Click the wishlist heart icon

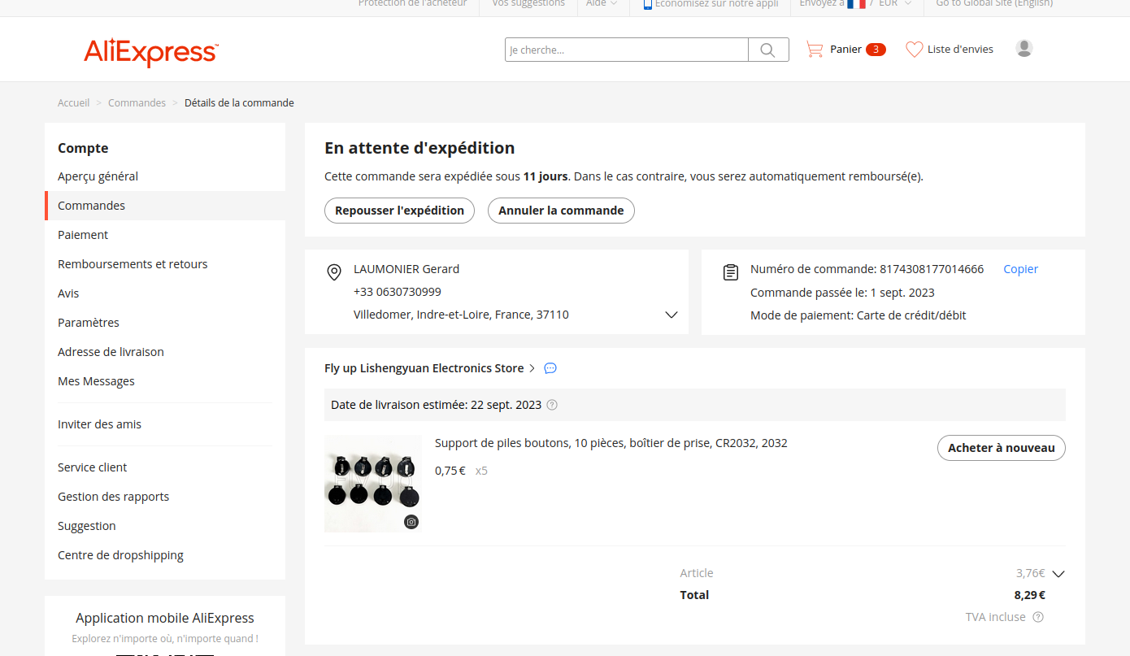[x=914, y=50]
